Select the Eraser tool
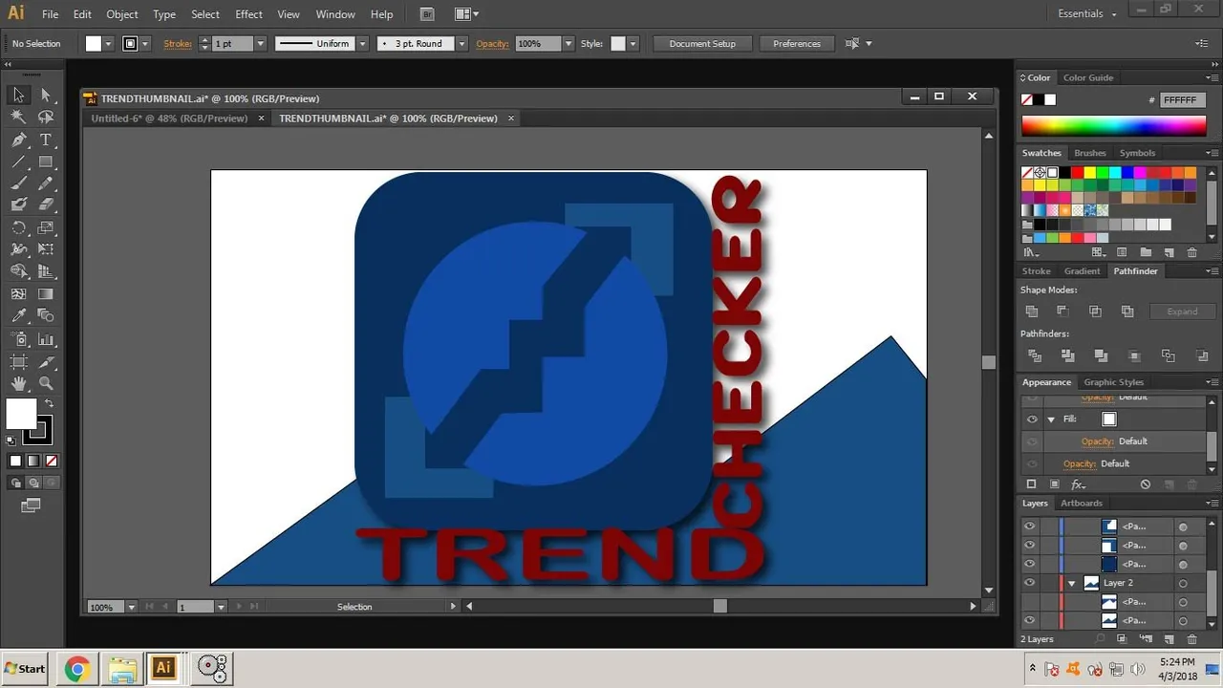The width and height of the screenshot is (1223, 688). (x=45, y=204)
